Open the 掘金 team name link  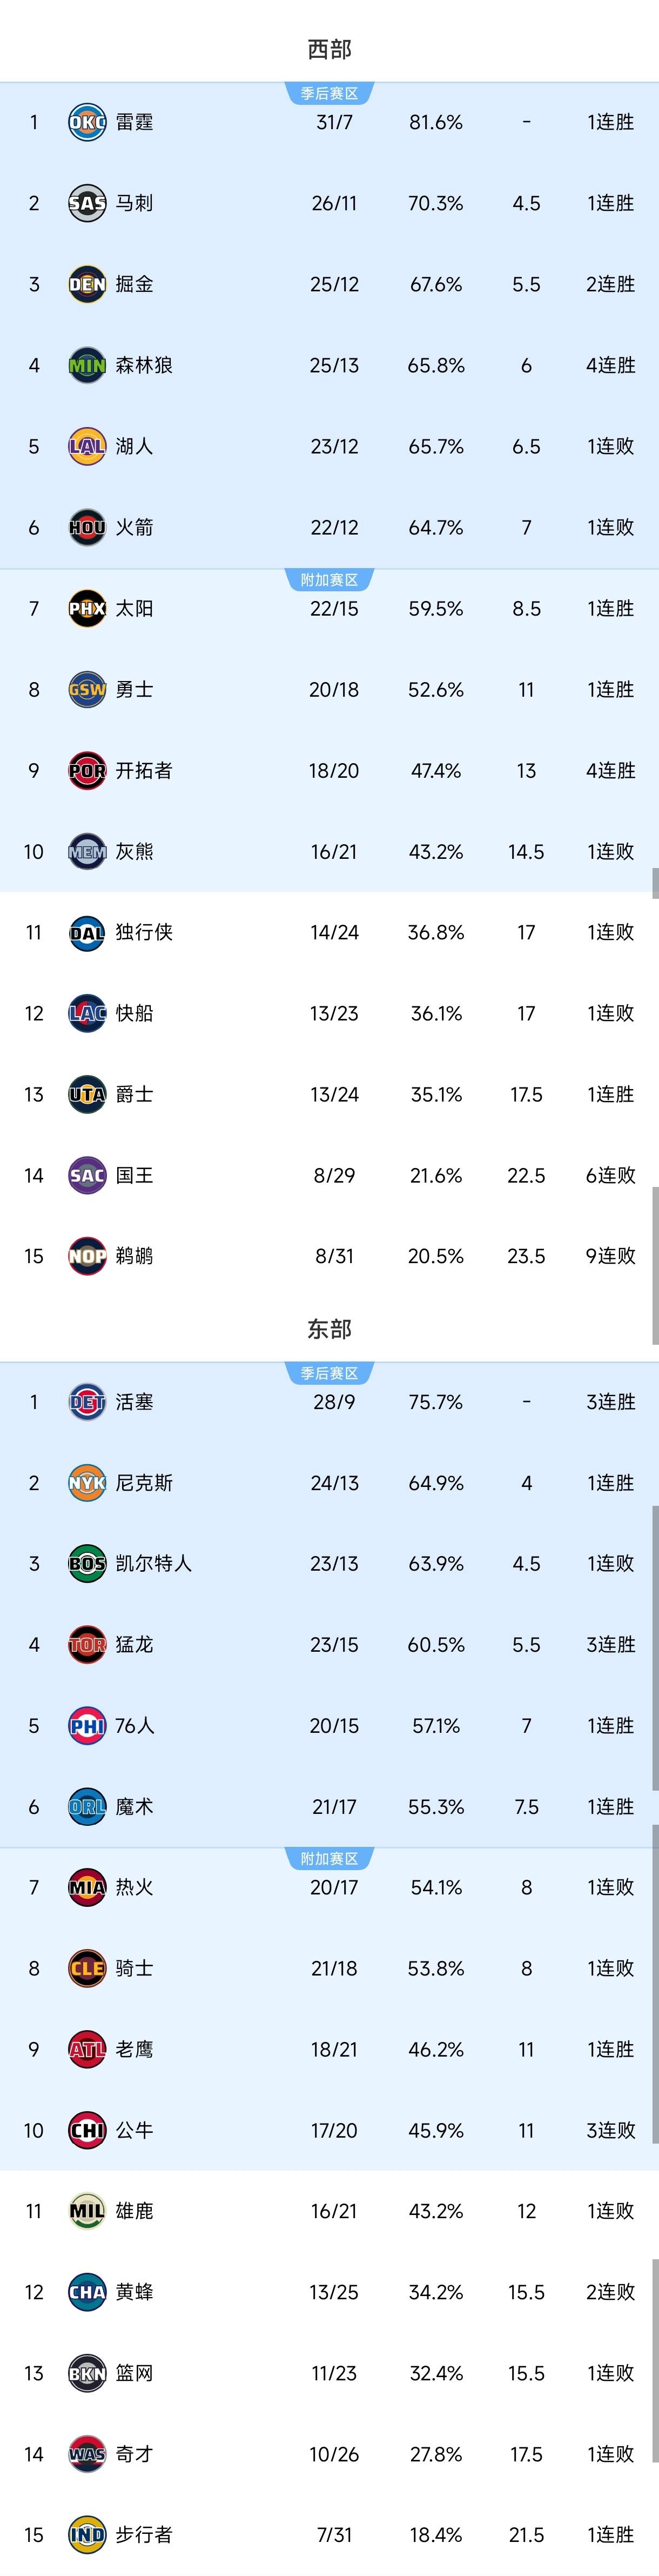pyautogui.click(x=134, y=284)
